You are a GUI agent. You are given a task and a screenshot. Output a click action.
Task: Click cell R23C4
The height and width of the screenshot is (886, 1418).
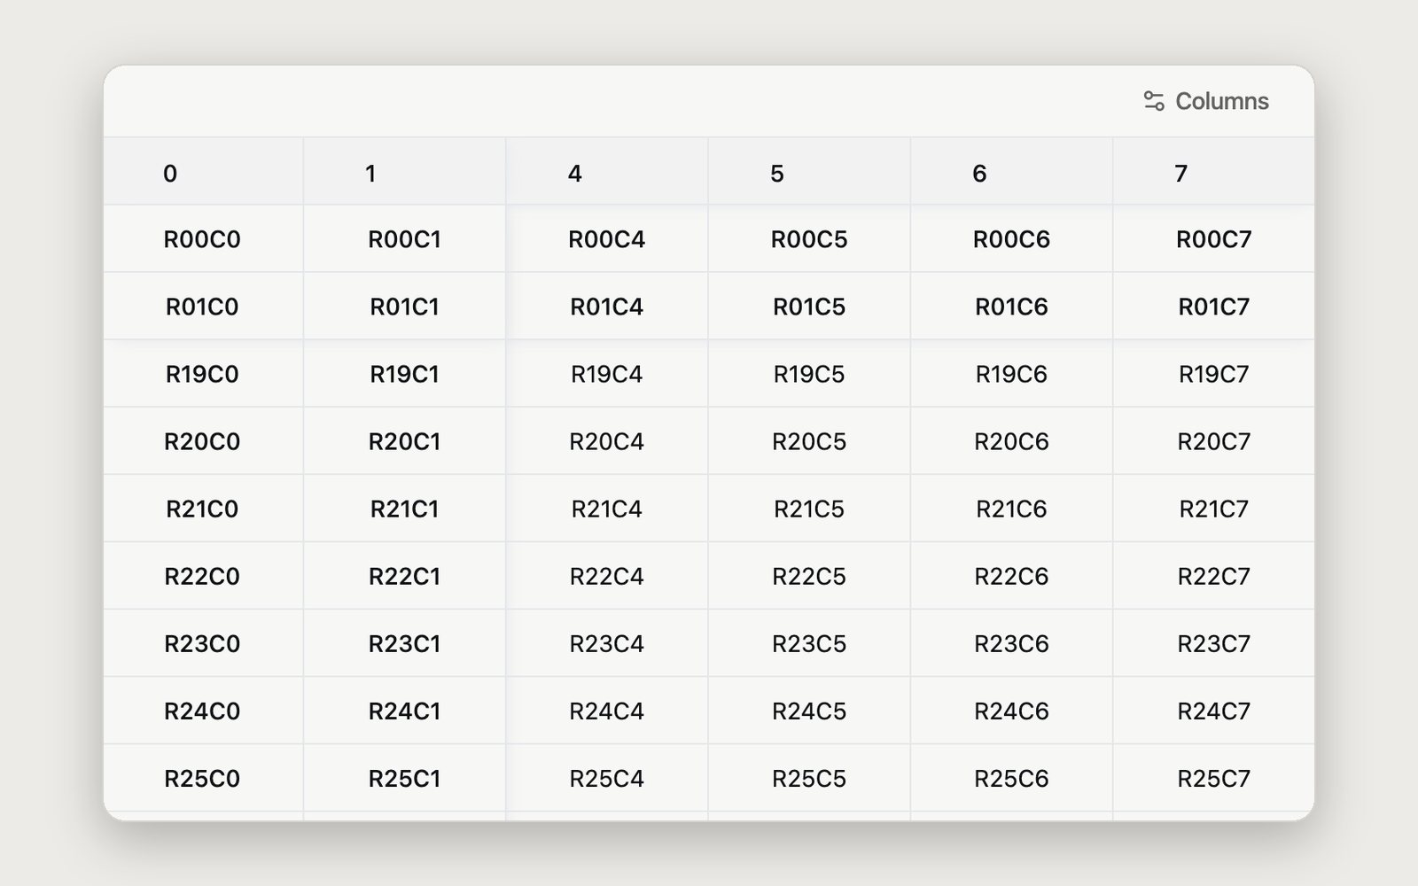pyautogui.click(x=607, y=643)
